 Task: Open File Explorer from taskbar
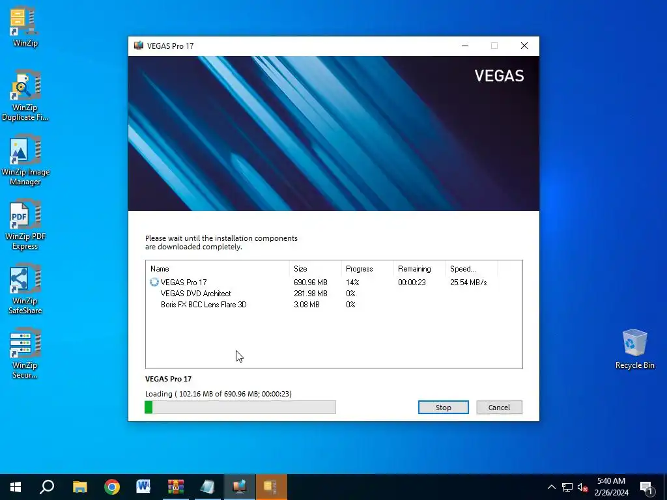79,487
